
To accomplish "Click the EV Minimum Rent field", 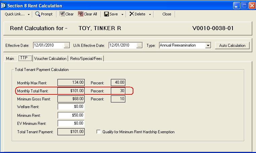I will [x=71, y=123].
